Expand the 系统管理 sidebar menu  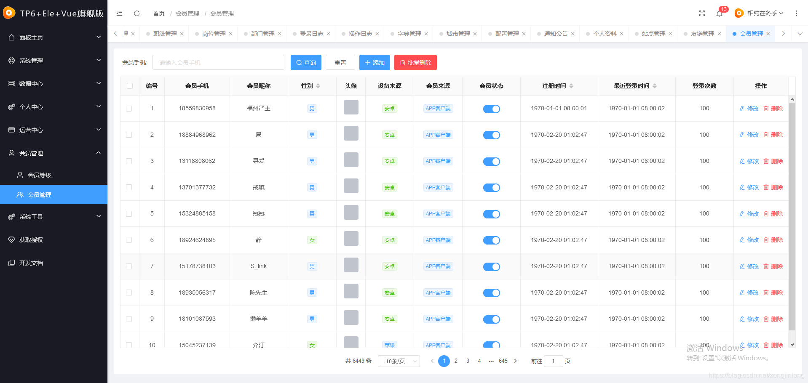54,61
